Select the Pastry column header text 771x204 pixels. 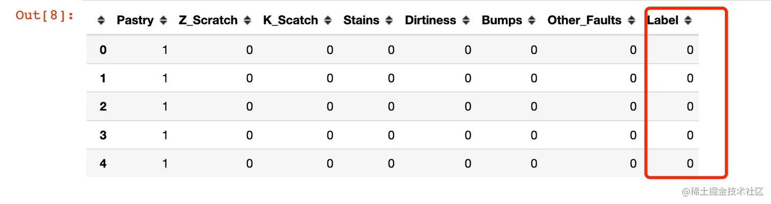(x=135, y=21)
